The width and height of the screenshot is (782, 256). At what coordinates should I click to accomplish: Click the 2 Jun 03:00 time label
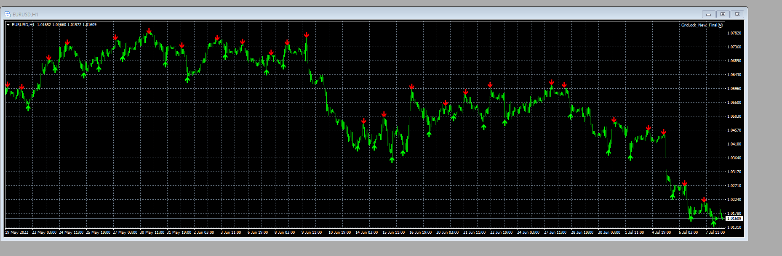pos(204,232)
